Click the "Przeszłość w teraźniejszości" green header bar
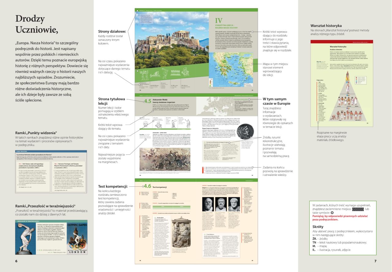This screenshot has height=272, width=392. 51,221
